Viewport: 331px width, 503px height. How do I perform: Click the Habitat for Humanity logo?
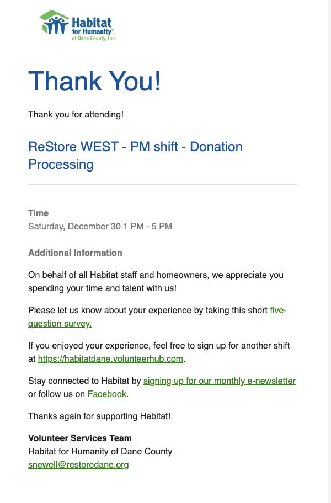click(78, 25)
